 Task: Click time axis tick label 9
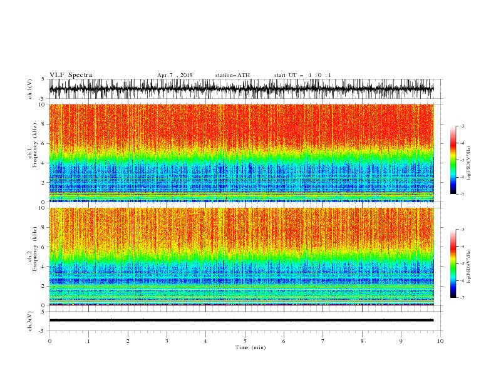click(x=401, y=341)
